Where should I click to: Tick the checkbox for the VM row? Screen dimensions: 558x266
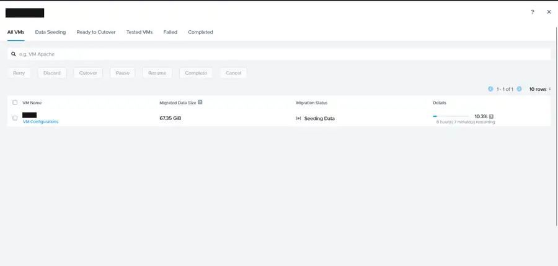pyautogui.click(x=15, y=118)
